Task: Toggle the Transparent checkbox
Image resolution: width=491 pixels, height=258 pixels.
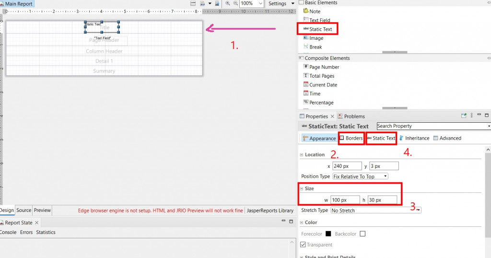Action: (x=303, y=245)
